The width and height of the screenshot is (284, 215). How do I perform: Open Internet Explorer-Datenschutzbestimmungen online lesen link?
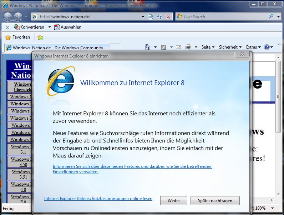pyautogui.click(x=98, y=199)
